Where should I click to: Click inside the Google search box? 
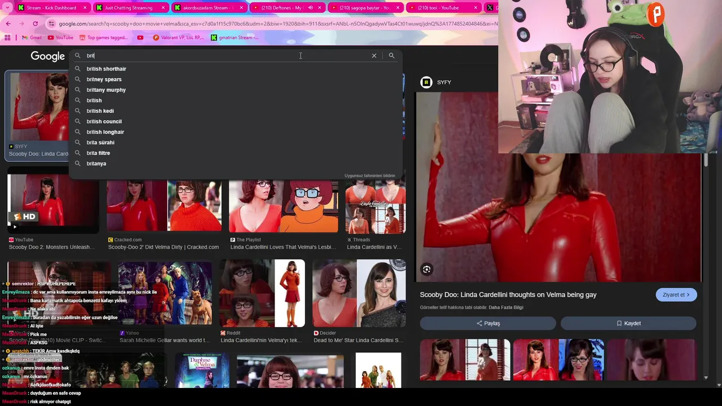(226, 56)
